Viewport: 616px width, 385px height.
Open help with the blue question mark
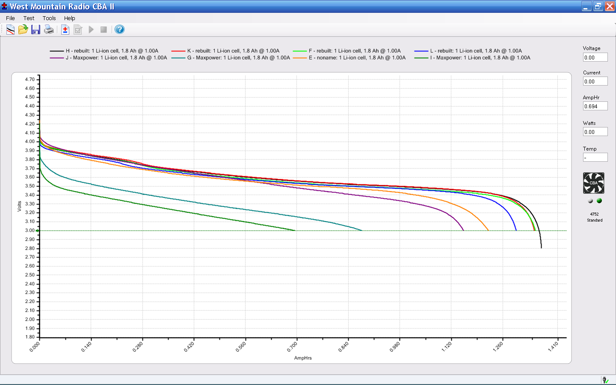point(120,30)
